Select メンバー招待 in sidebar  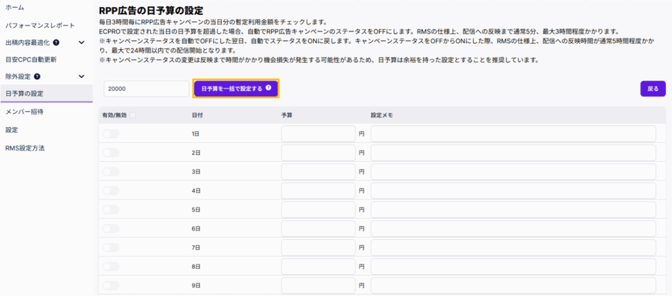[x=24, y=112]
